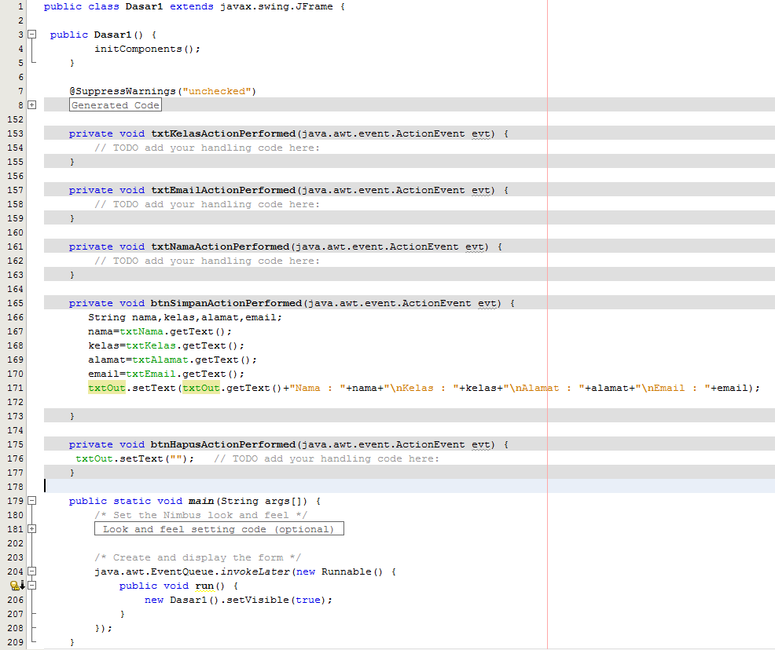
Task: Click the @SuppressWarnings annotation
Action: click(x=123, y=91)
